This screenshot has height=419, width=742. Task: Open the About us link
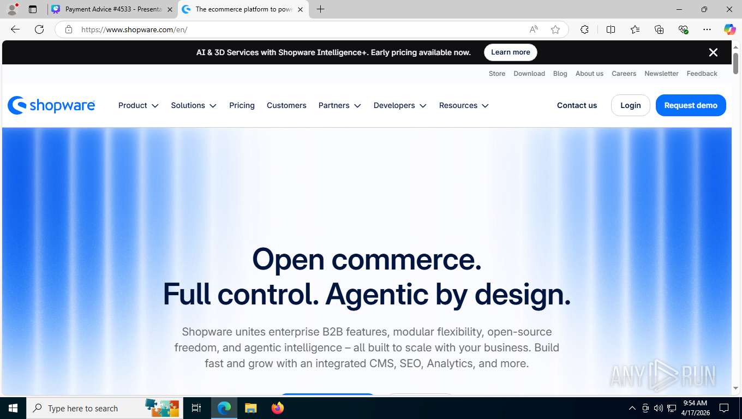589,74
